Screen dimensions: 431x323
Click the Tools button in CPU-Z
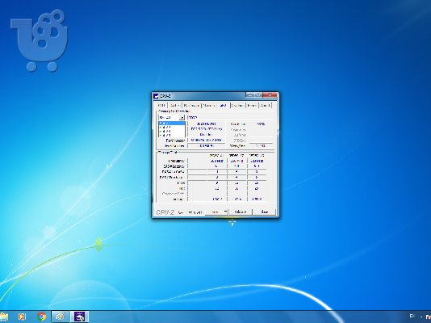214,212
